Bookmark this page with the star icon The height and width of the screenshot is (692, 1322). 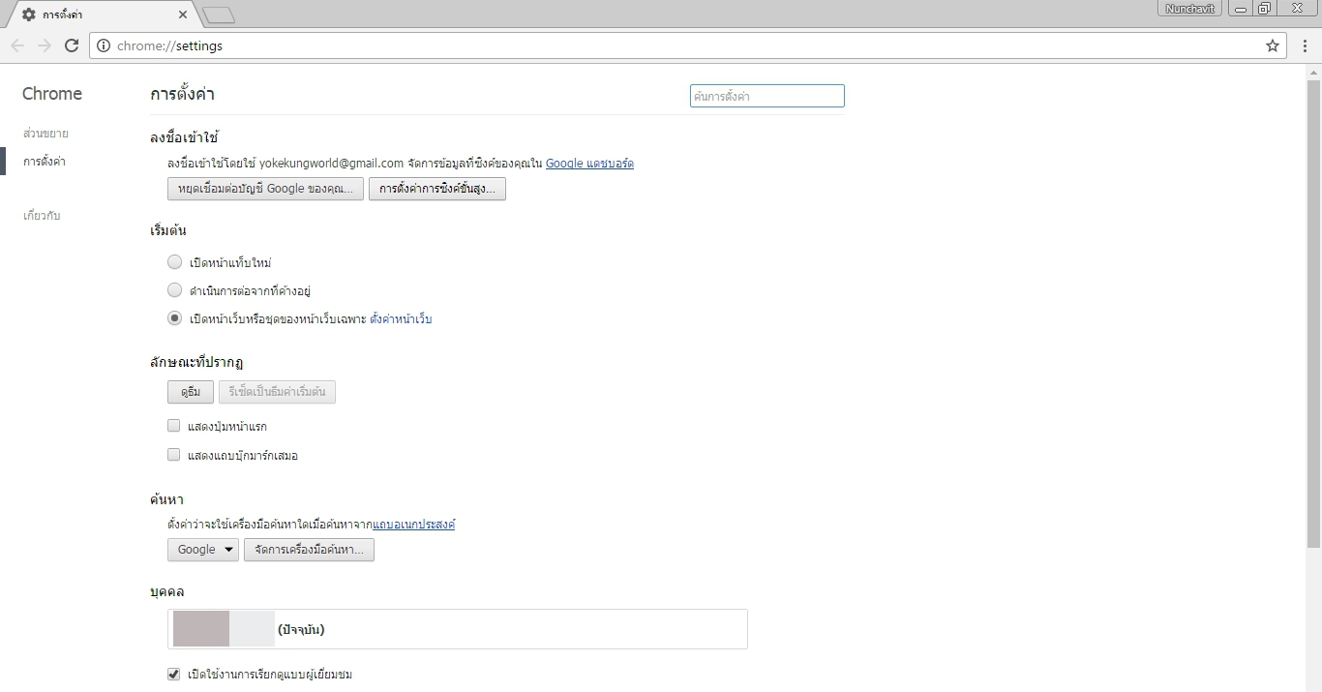pos(1273,45)
